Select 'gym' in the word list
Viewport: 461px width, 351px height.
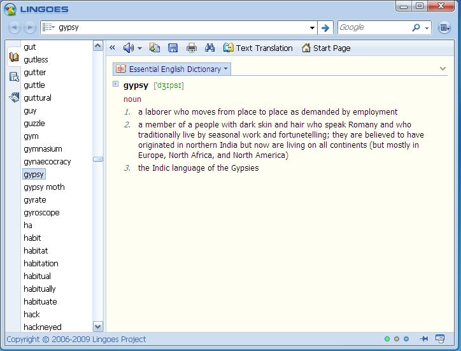[x=31, y=136]
